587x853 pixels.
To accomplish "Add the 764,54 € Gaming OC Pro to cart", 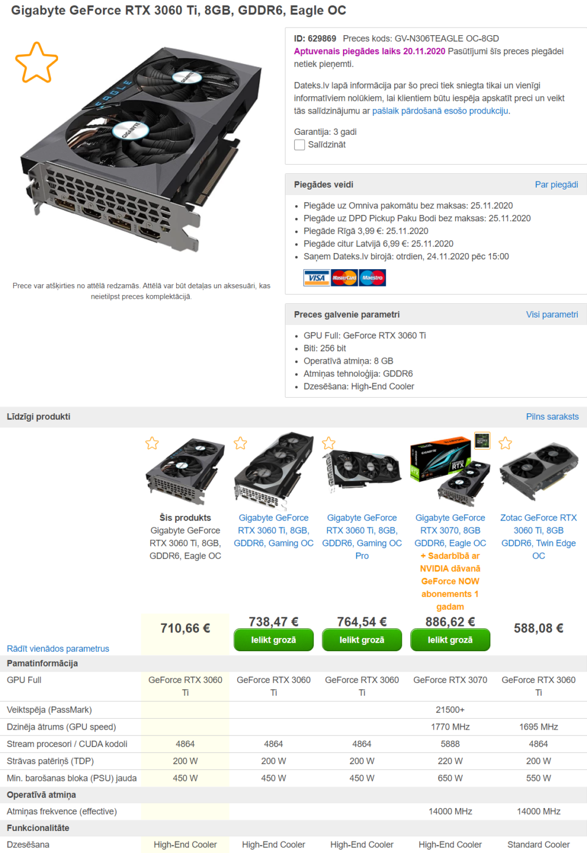I will click(362, 640).
